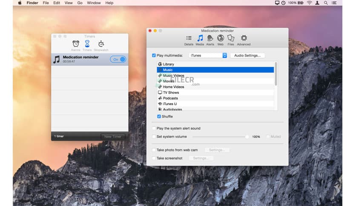Select Home Videos in the list
The image size is (356, 206).
click(x=215, y=87)
